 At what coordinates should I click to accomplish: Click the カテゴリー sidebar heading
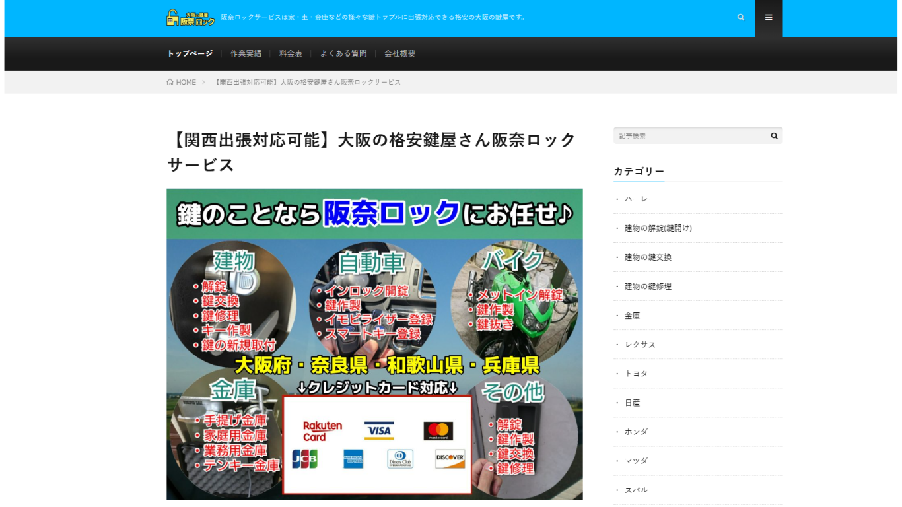pyautogui.click(x=639, y=172)
